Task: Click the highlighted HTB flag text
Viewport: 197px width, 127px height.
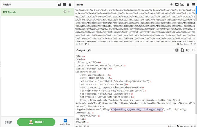Action: coord(136,109)
